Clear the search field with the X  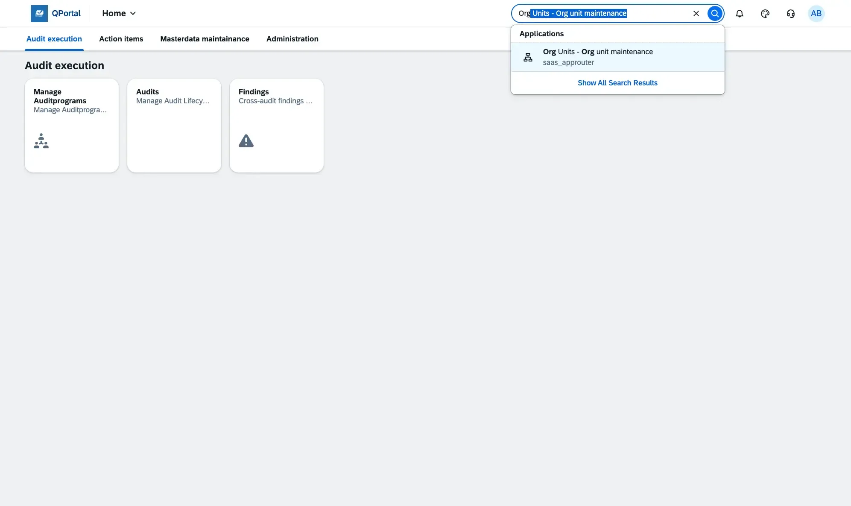[696, 13]
